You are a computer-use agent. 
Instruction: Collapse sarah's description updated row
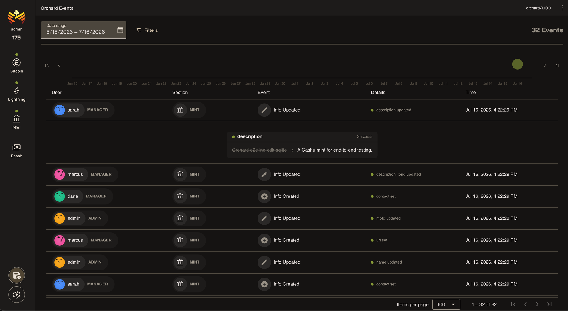(x=302, y=110)
